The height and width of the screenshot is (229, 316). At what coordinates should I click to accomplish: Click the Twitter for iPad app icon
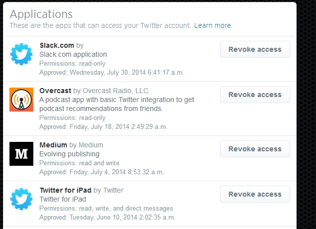[x=21, y=199]
